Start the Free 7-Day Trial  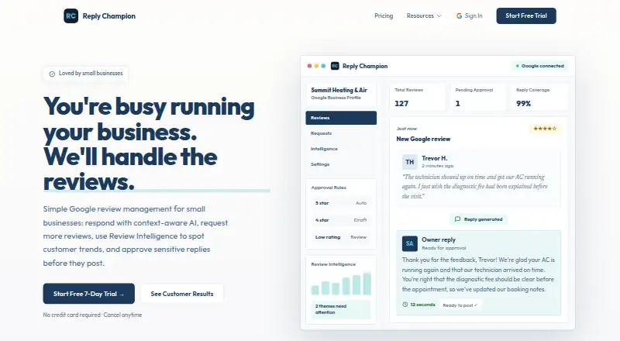(x=88, y=294)
